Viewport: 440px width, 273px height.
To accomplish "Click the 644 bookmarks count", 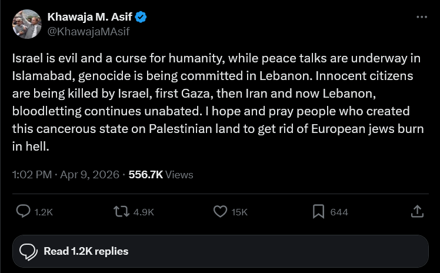I will [x=339, y=212].
